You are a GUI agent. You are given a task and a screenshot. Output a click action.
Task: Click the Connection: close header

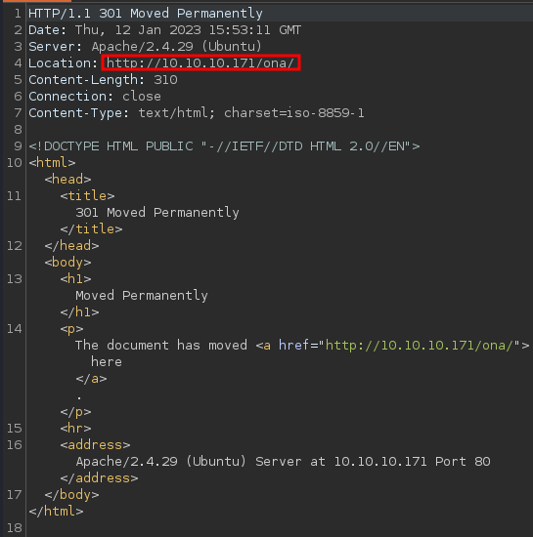coord(95,97)
